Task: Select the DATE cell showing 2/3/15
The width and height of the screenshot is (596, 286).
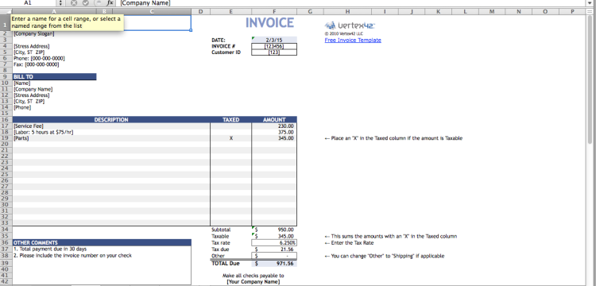Action: (274, 40)
